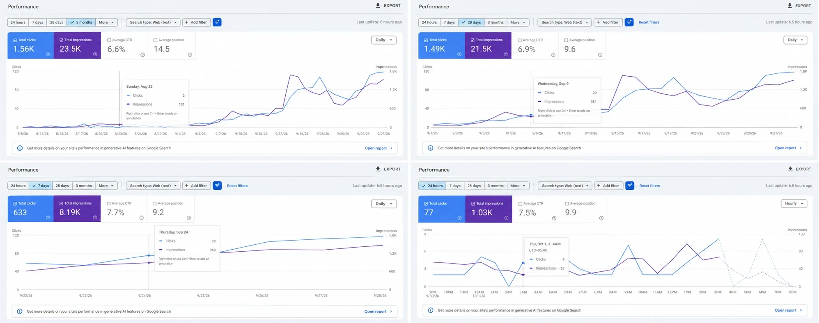
Task: Open the help icon on the 14.5 Average position card
Action: (x=190, y=55)
